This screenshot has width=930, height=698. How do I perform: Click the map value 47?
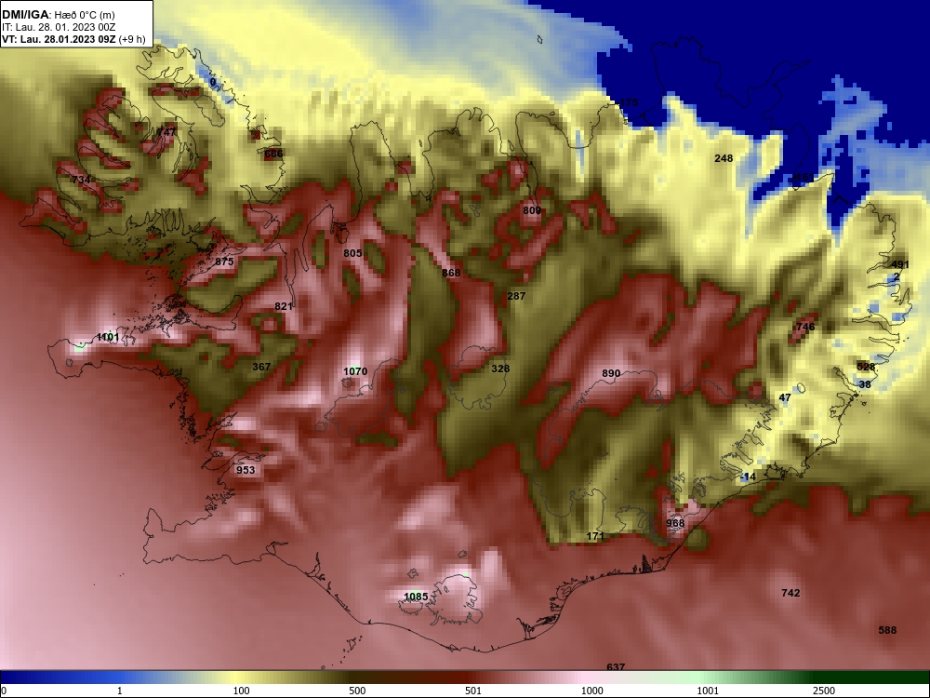pyautogui.click(x=785, y=397)
